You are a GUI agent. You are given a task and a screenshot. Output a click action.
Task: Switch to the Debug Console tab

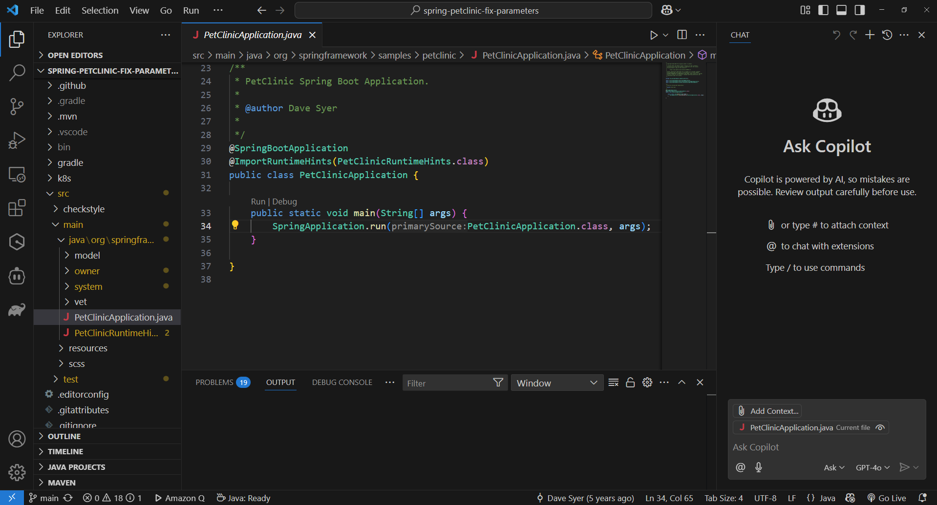342,383
